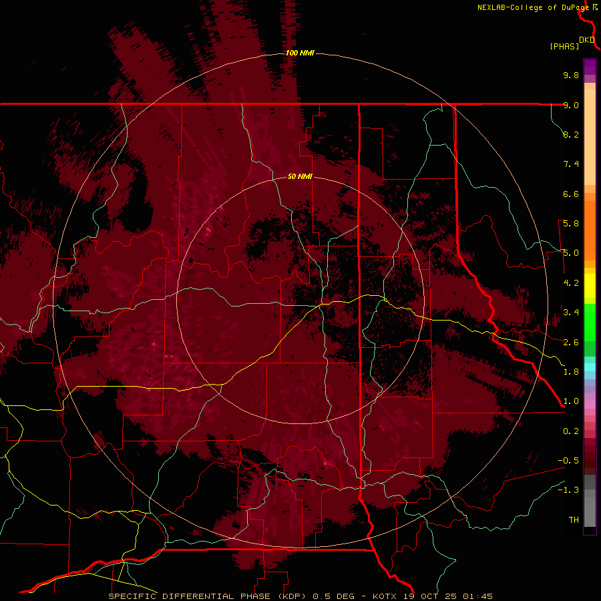Screen dimensions: 601x601
Task: Select the 5.8 scale value
Action: pyautogui.click(x=571, y=224)
